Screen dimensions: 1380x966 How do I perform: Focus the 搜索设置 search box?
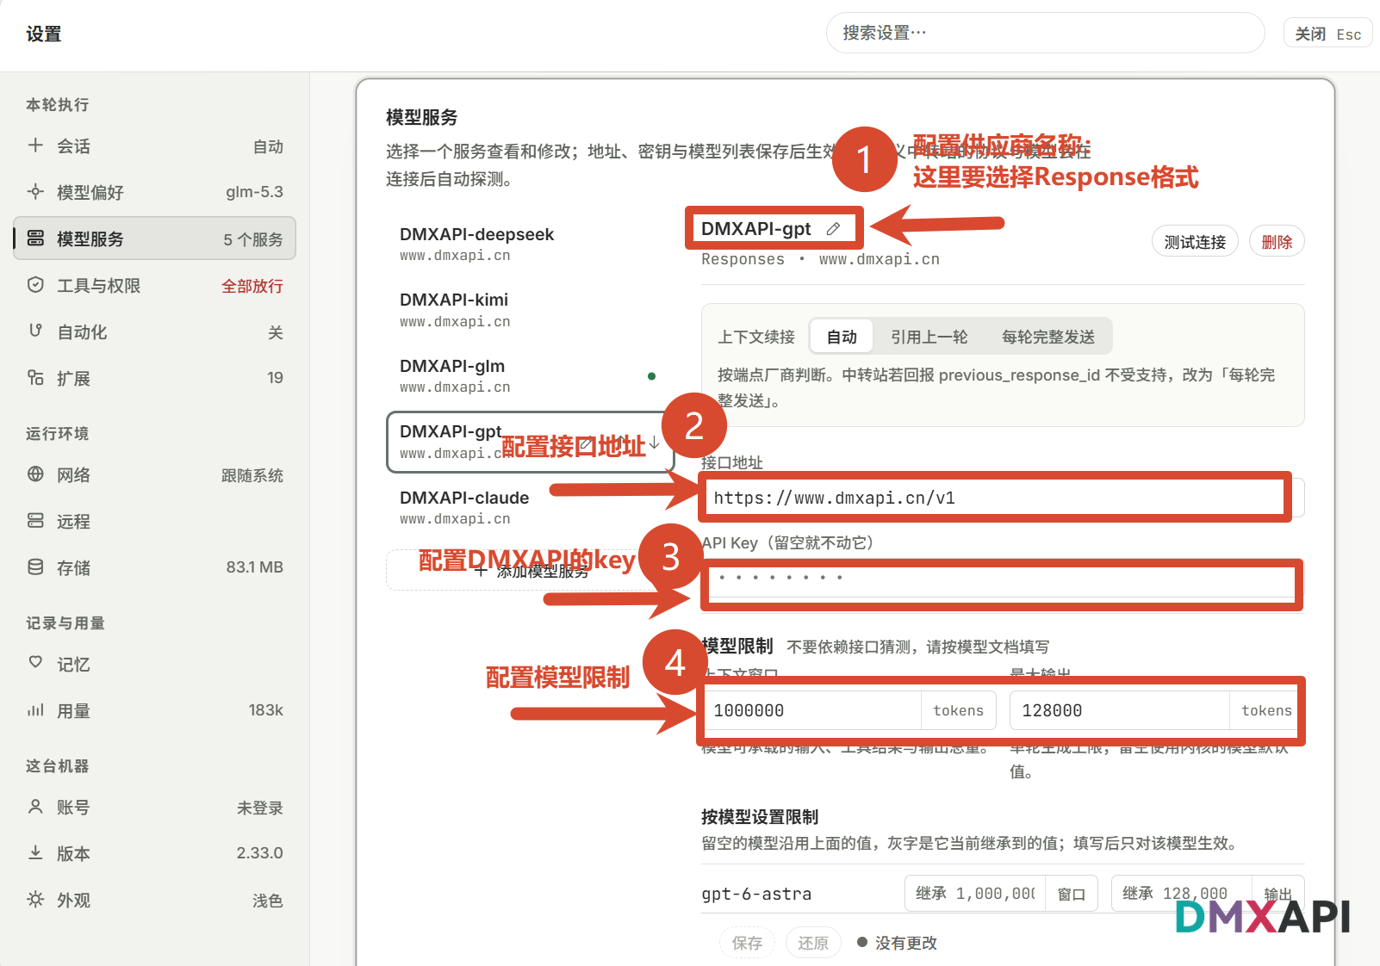[x=1045, y=33]
